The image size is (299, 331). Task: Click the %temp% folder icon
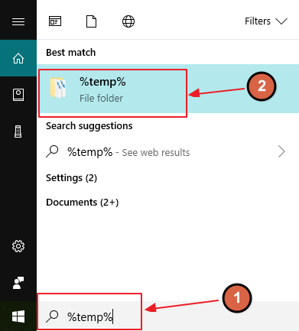tap(58, 88)
